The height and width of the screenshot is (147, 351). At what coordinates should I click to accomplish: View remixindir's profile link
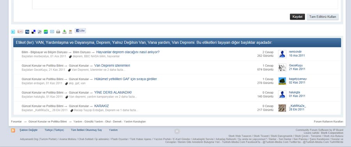295,52
